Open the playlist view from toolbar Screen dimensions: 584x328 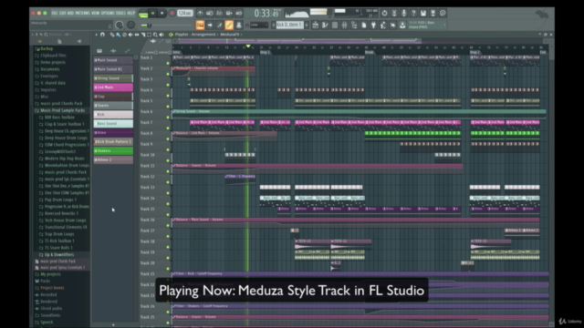[x=315, y=26]
